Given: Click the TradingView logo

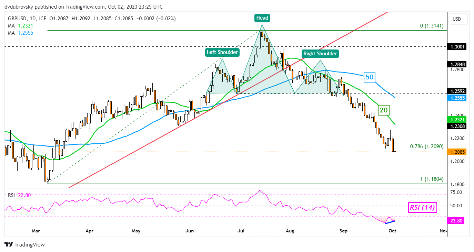Looking at the screenshot, I should coord(24,244).
